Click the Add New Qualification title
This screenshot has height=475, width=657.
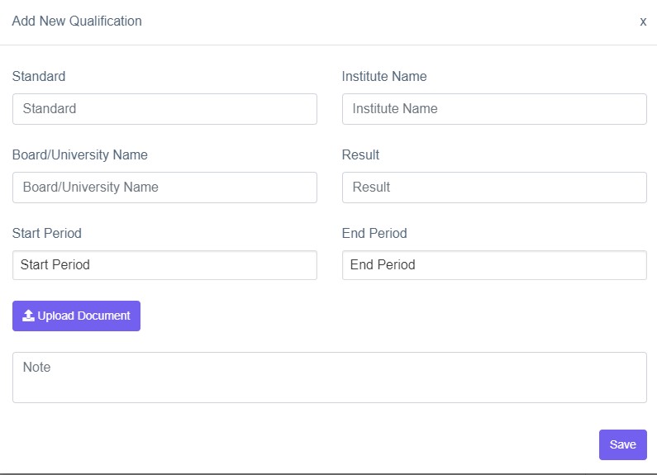click(77, 21)
